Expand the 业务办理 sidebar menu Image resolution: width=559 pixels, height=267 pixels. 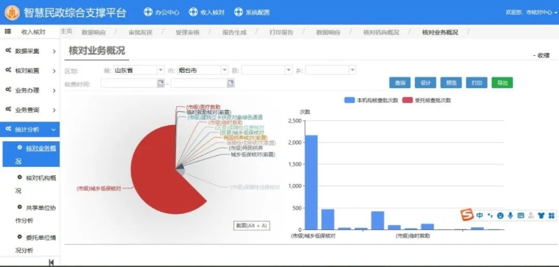point(30,91)
